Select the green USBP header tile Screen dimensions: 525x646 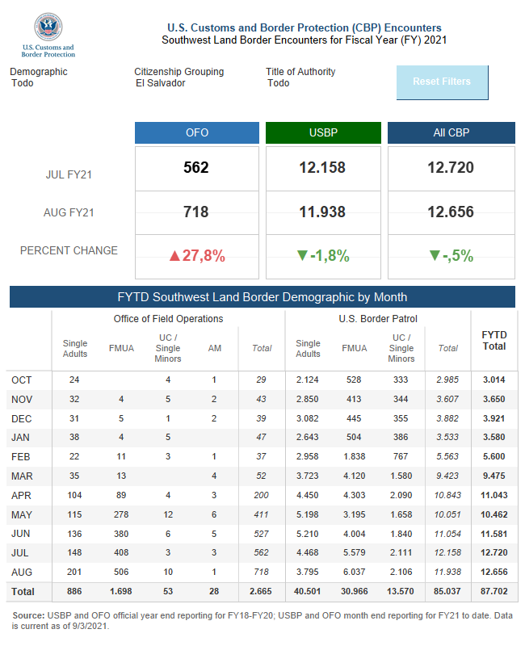(x=323, y=132)
